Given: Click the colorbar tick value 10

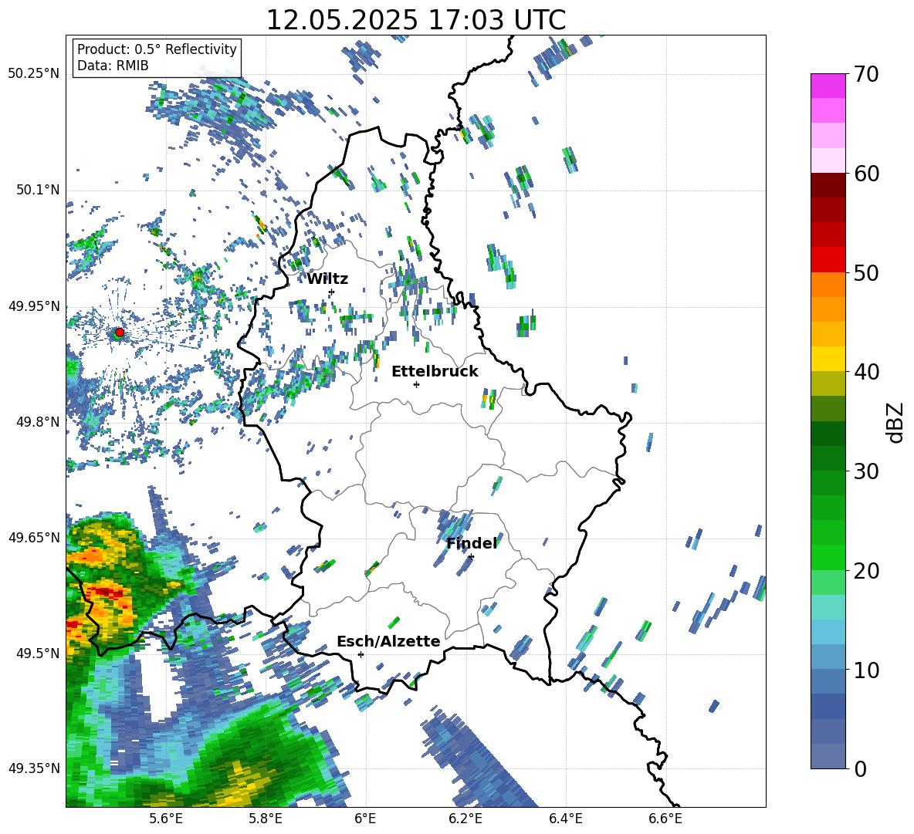Looking at the screenshot, I should (x=866, y=670).
